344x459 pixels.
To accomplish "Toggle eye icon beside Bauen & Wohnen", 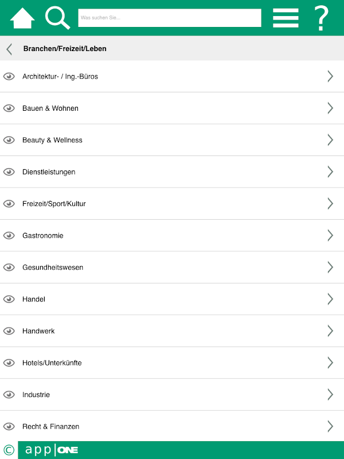I will coord(9,108).
